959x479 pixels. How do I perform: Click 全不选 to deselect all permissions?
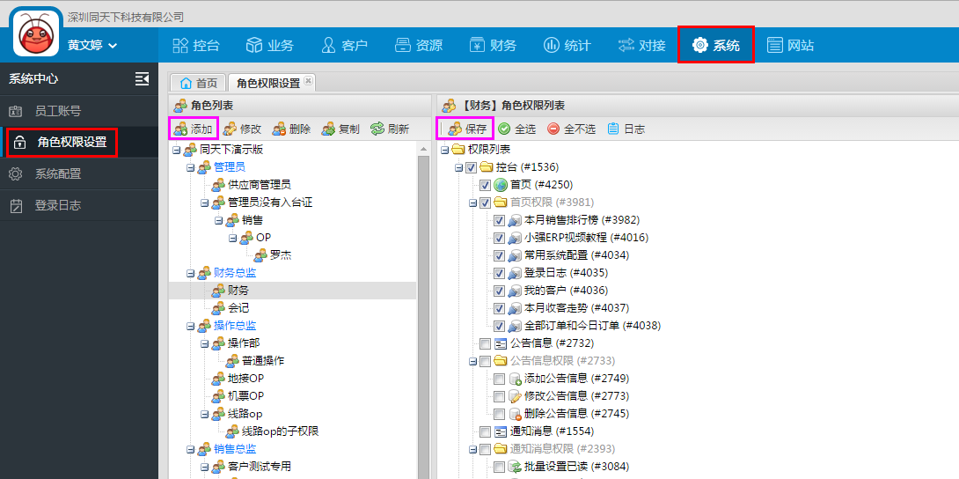coord(571,129)
